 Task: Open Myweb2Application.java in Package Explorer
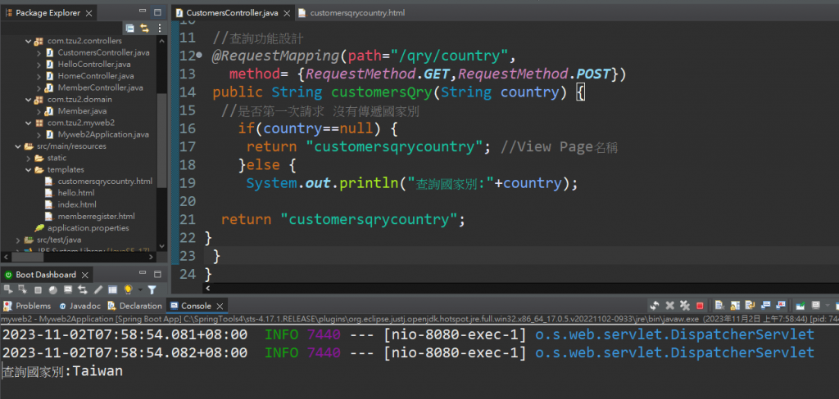103,135
